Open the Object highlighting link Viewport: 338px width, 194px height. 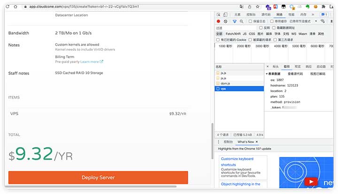point(240,184)
